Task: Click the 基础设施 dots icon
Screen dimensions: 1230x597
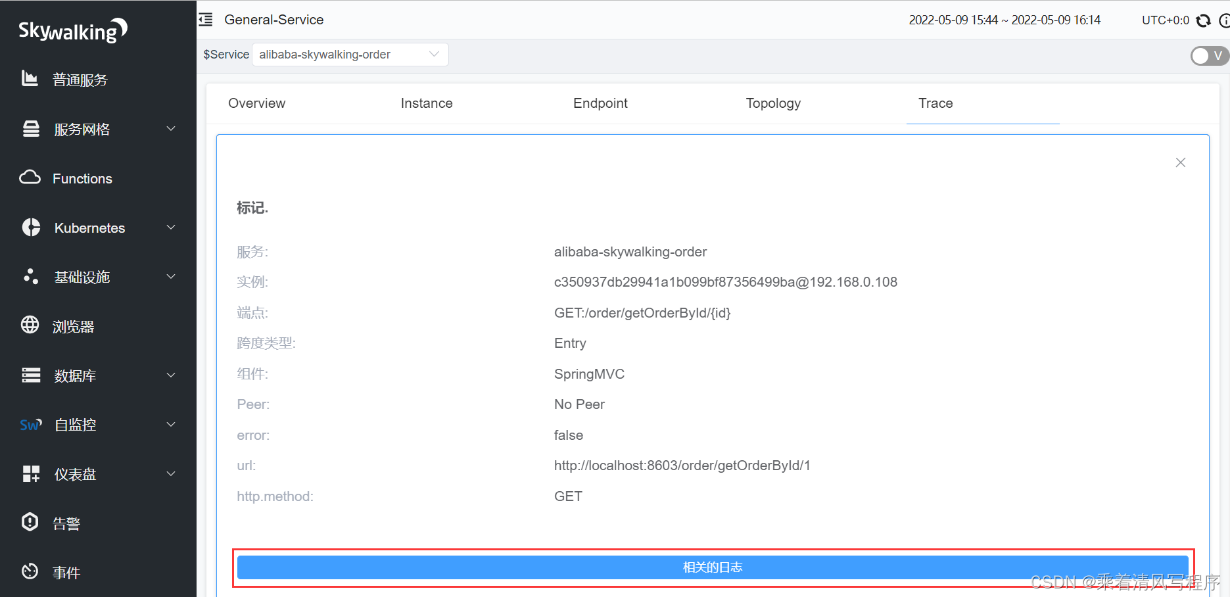Action: (31, 276)
